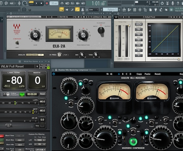Open the piano roll from the toolbar
The width and height of the screenshot is (183, 151).
[129, 10]
